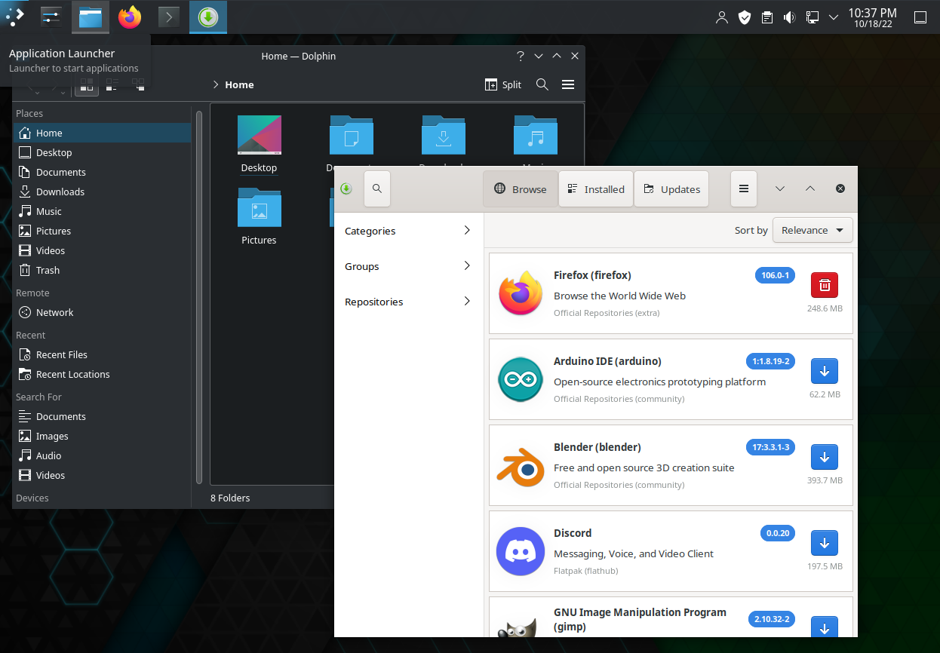940x653 pixels.
Task: Click the Firefox logo in the package list
Action: click(521, 293)
